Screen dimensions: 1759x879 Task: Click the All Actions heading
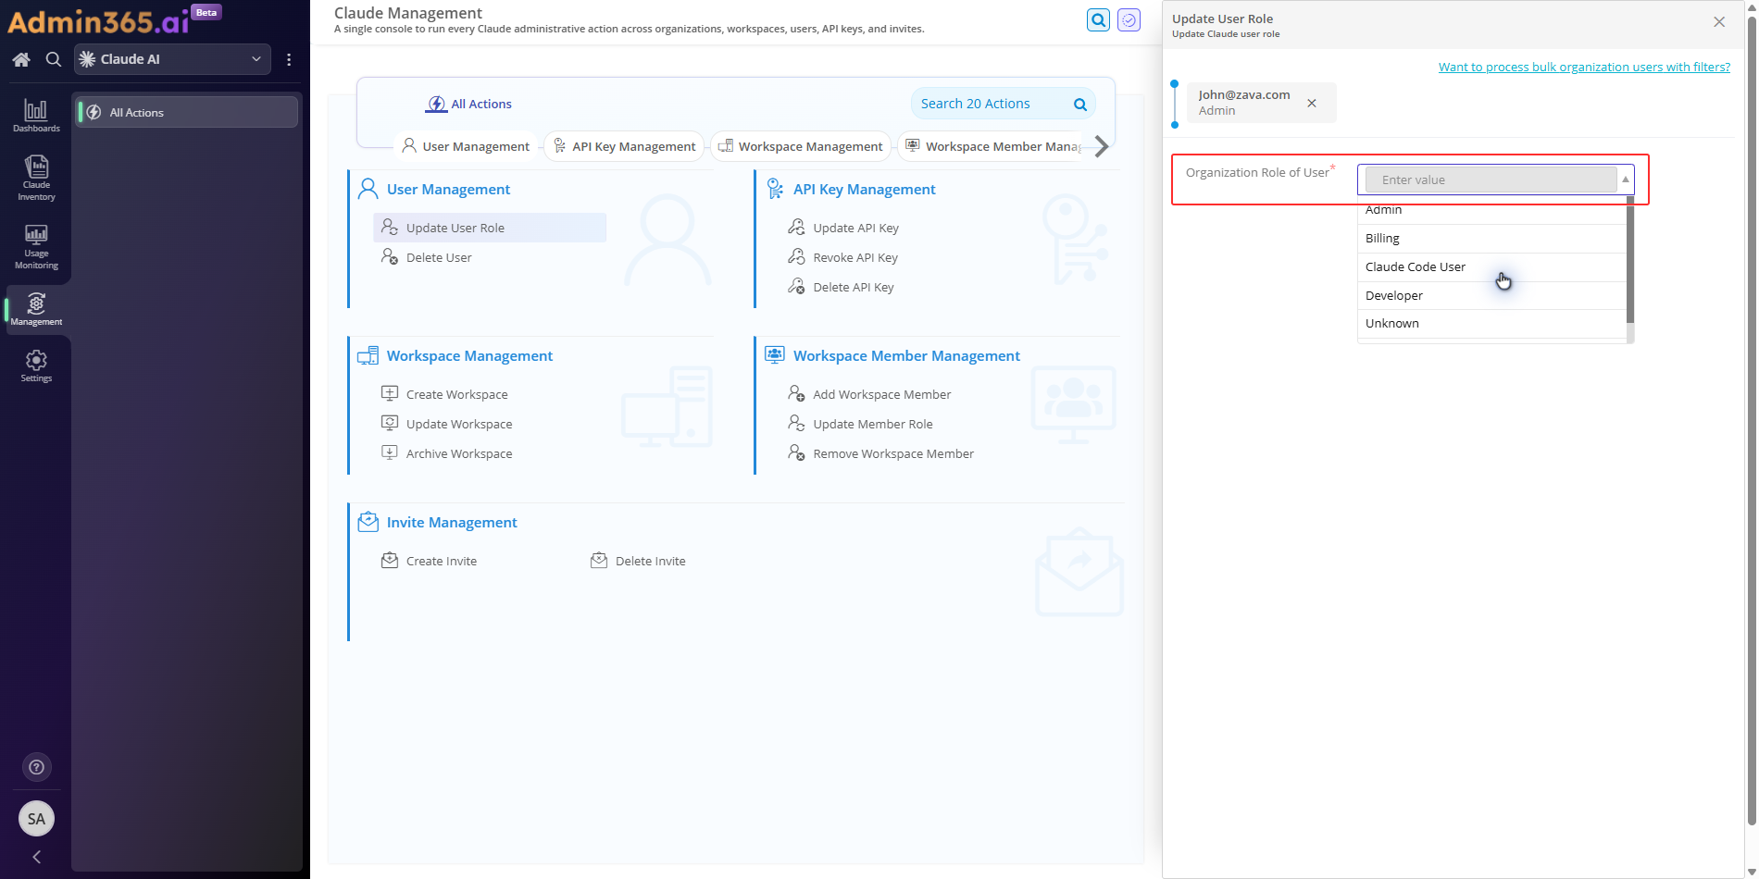[468, 104]
